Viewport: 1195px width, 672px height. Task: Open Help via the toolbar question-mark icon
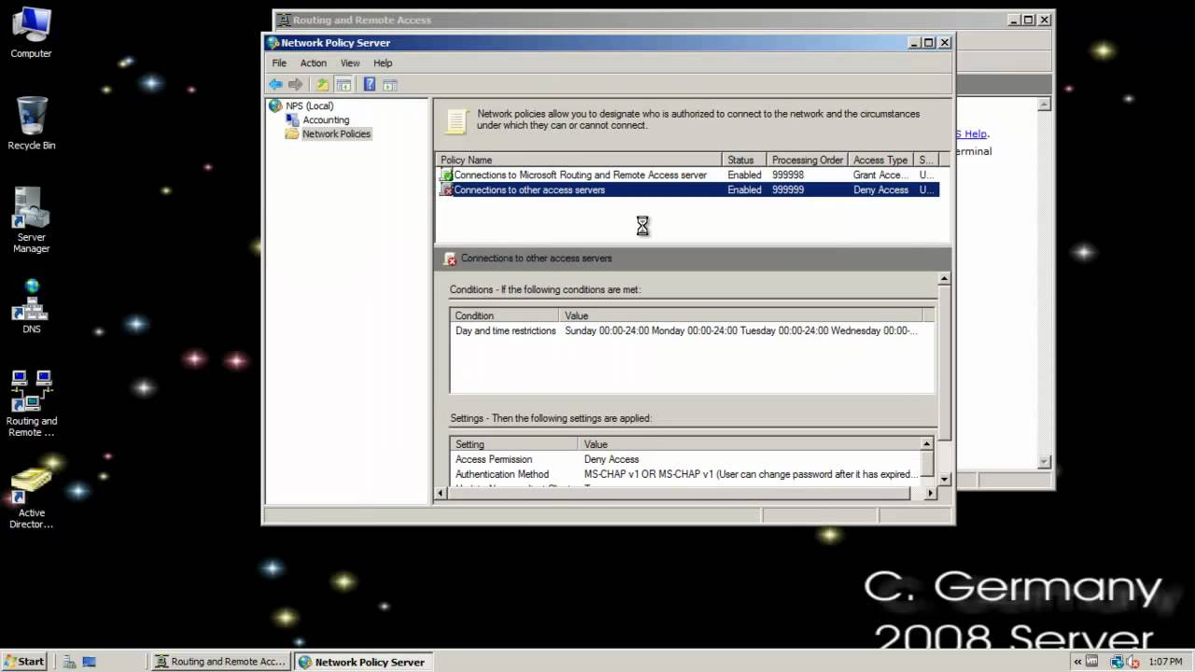point(370,84)
